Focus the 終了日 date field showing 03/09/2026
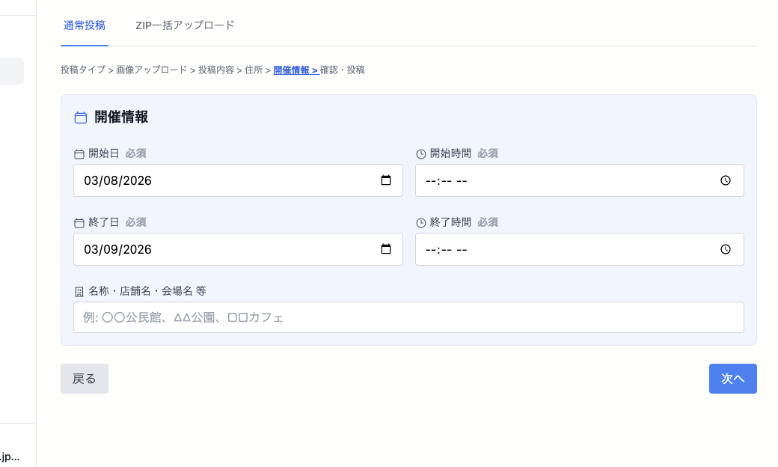This screenshot has width=778, height=467. 224,249
